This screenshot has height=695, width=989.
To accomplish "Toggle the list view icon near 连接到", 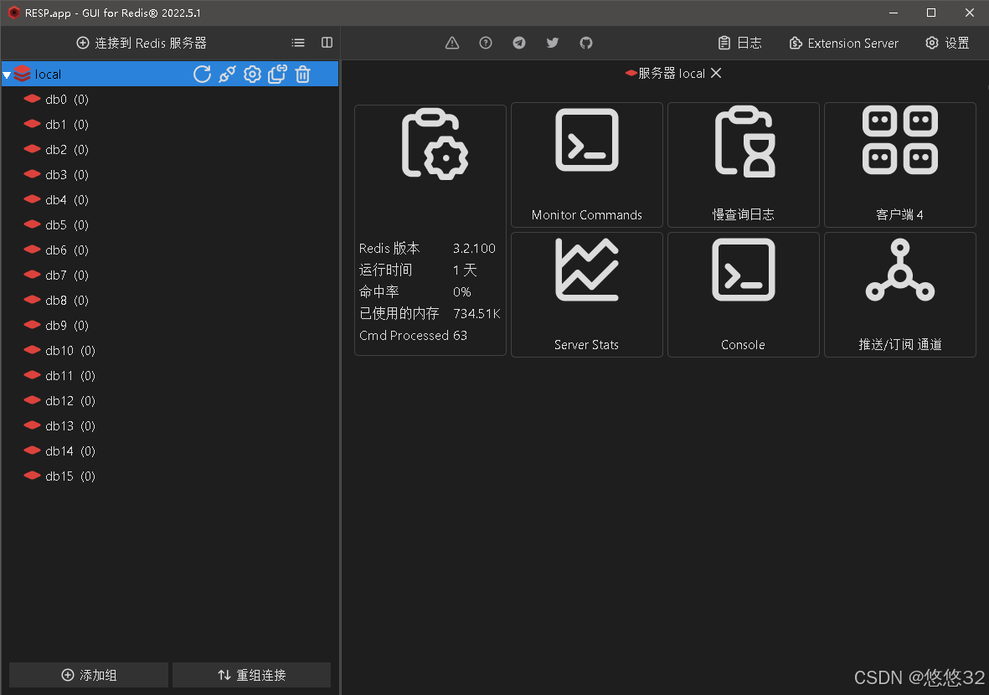I will coord(297,43).
